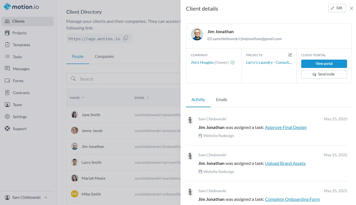Click the Templates clipboard icon
The height and width of the screenshot is (205, 356).
point(7,45)
